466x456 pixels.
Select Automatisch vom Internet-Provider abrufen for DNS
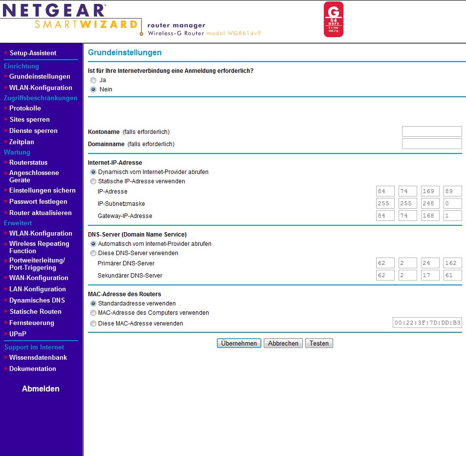pos(93,243)
